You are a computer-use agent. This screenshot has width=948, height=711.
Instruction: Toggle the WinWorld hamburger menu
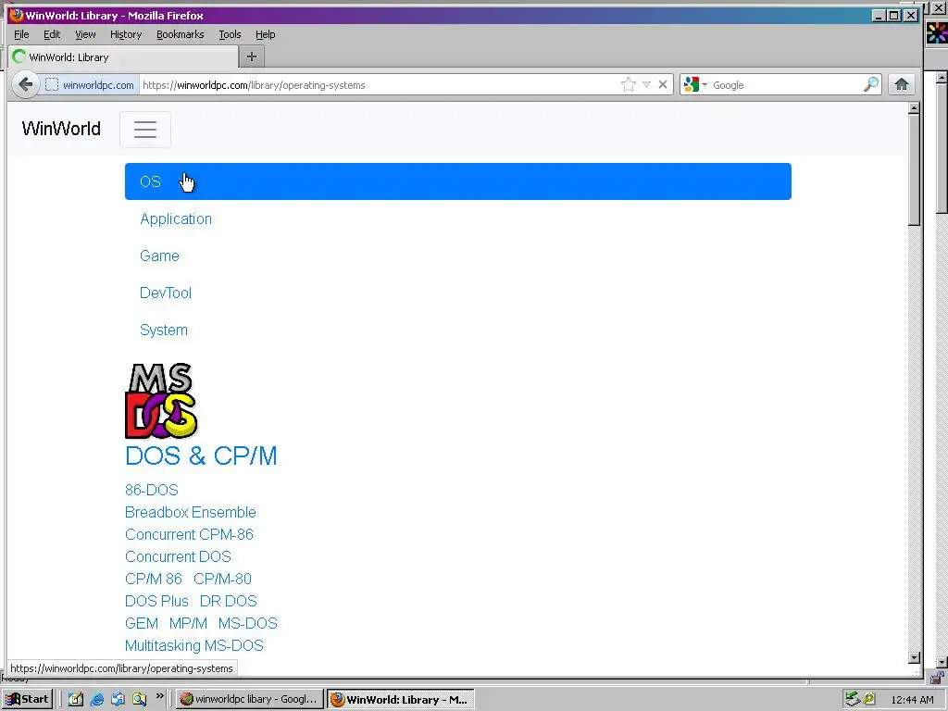tap(145, 130)
